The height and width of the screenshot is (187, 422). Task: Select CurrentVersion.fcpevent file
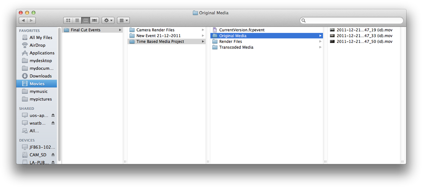pyautogui.click(x=266, y=30)
